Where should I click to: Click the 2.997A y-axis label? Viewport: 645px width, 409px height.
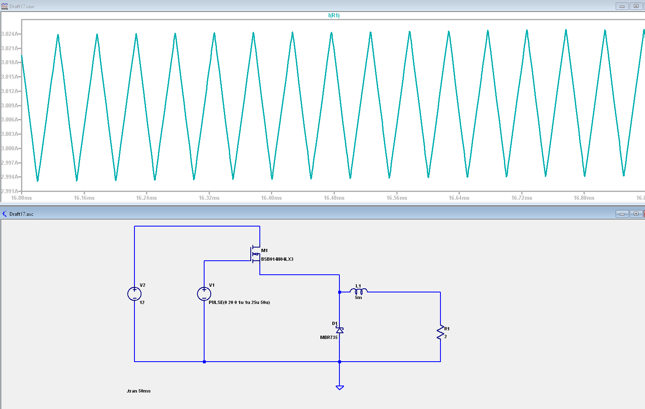click(x=9, y=163)
